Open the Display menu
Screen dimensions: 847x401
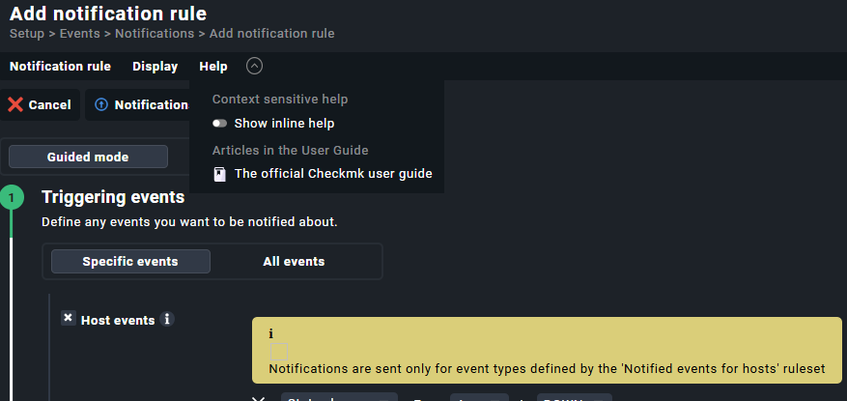point(155,67)
